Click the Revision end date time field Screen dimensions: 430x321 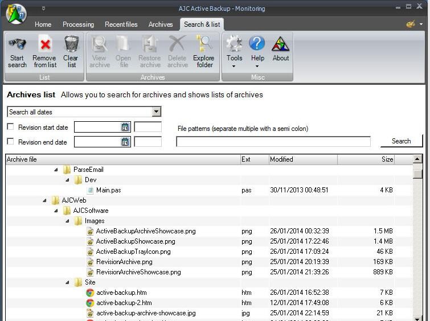pos(148,142)
